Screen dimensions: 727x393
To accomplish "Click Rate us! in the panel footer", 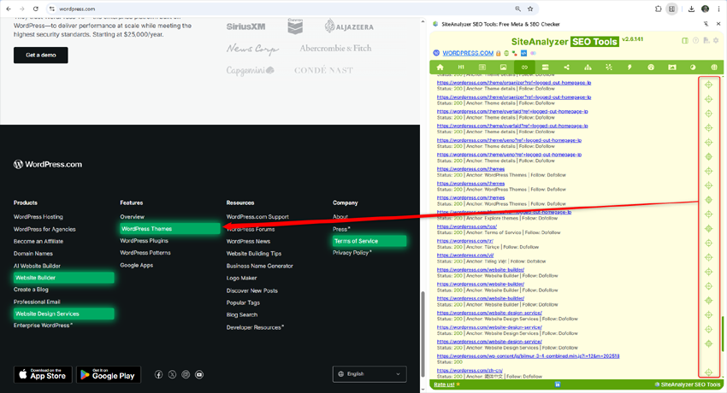I will click(x=444, y=384).
